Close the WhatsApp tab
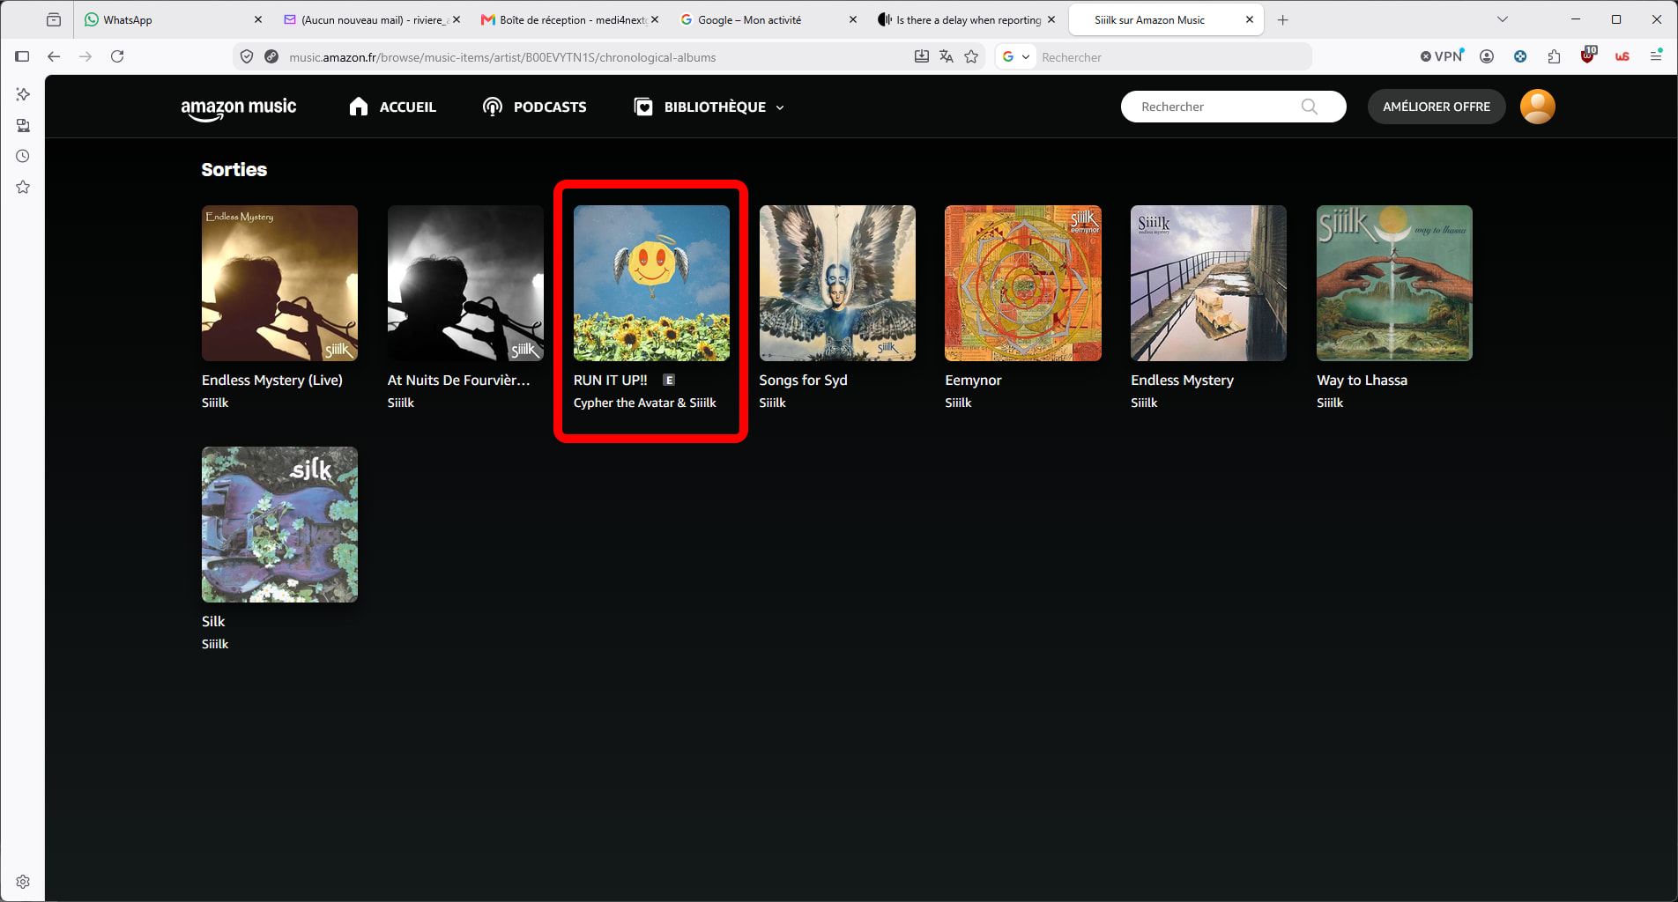This screenshot has width=1678, height=902. (x=257, y=19)
